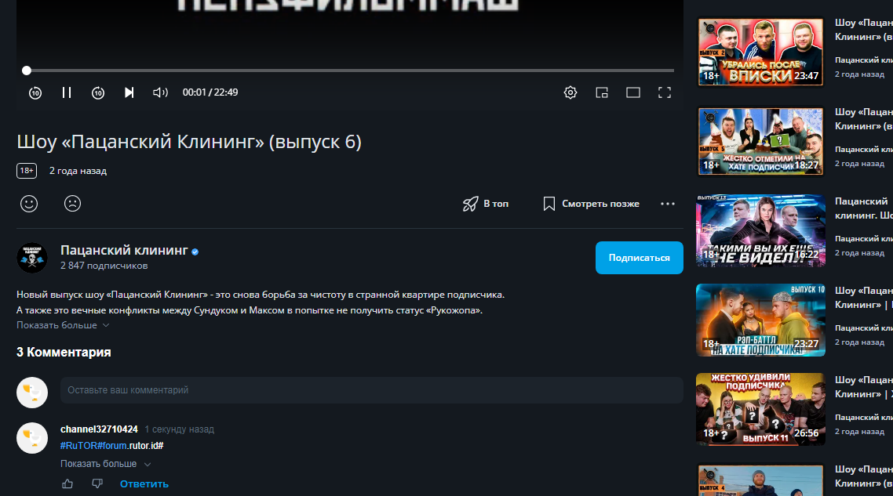893x496 pixels.
Task: Rewind the video 10 seconds
Action: click(35, 92)
